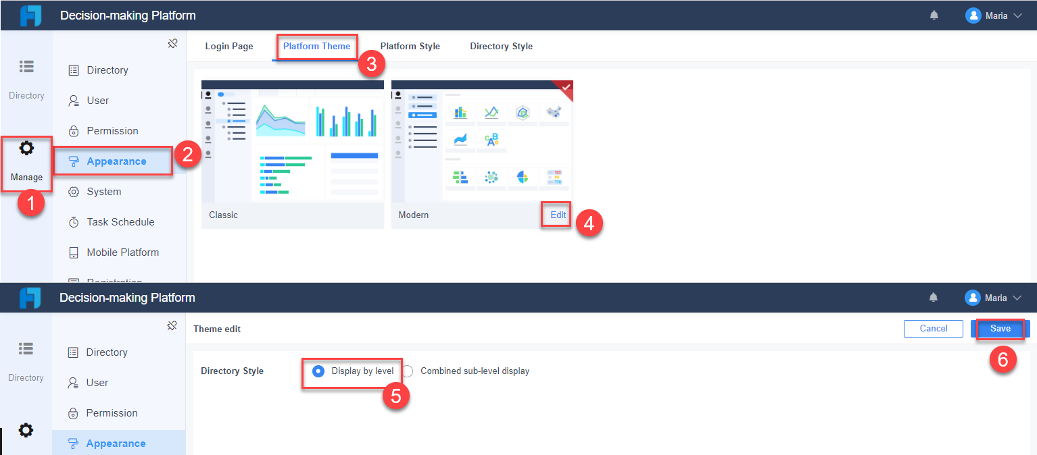Open the Platform Style tab
Image resolution: width=1037 pixels, height=455 pixels.
pyautogui.click(x=410, y=47)
